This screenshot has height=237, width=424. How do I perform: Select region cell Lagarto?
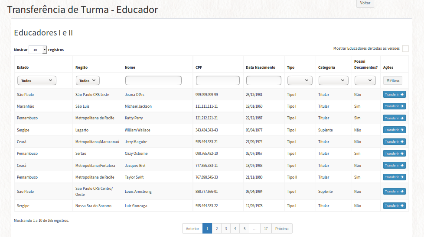coord(82,130)
